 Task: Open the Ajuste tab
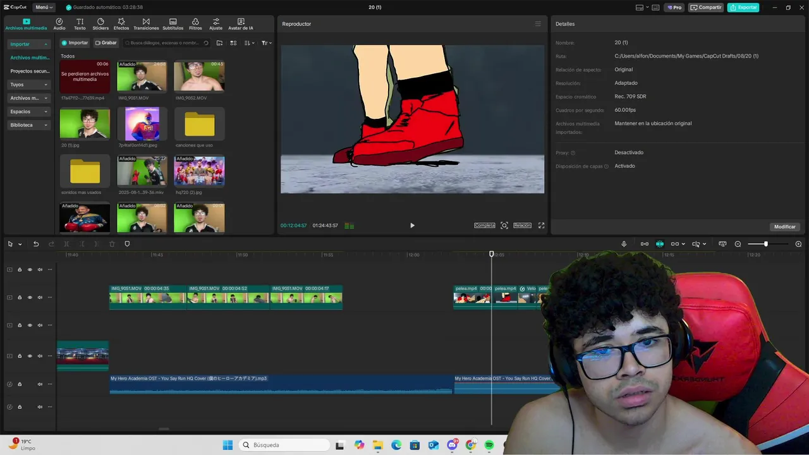[x=216, y=24]
